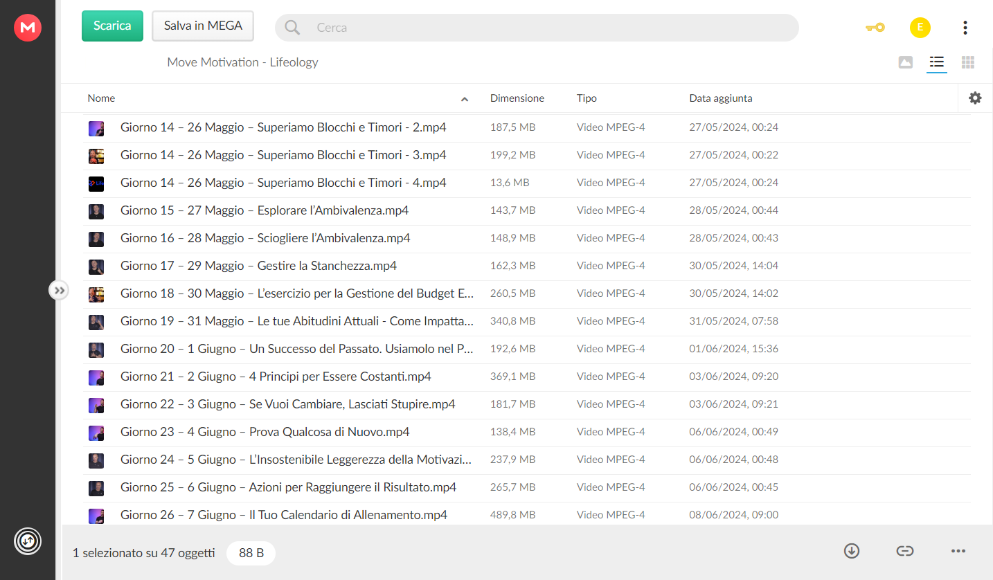The width and height of the screenshot is (993, 580).
Task: Click the MEGA logo in the sidebar
Action: click(28, 27)
